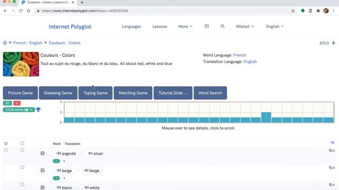Expand the beige row chevron
339x190 pixels.
(334, 168)
